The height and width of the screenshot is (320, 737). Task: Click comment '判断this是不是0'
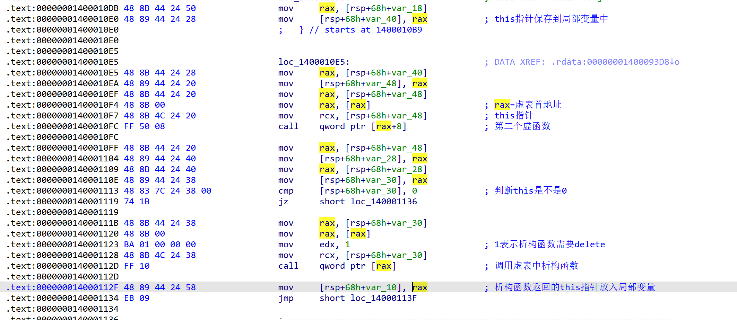coord(530,190)
